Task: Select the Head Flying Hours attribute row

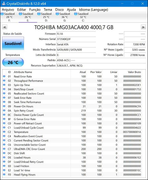Action: point(72,175)
